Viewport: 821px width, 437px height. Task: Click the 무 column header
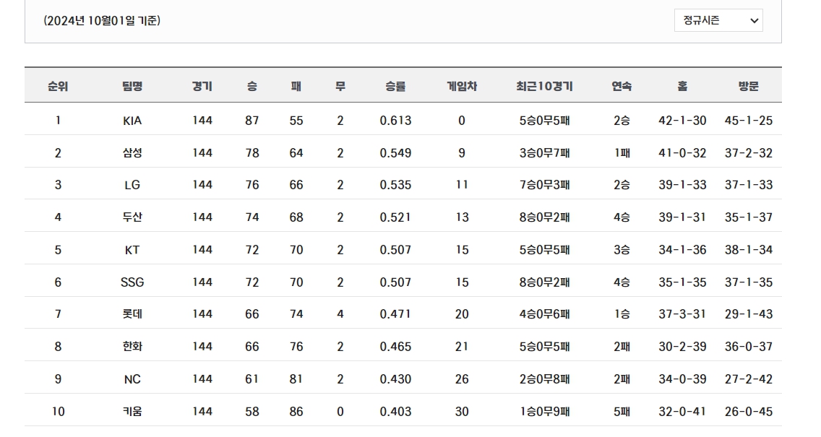click(x=340, y=87)
